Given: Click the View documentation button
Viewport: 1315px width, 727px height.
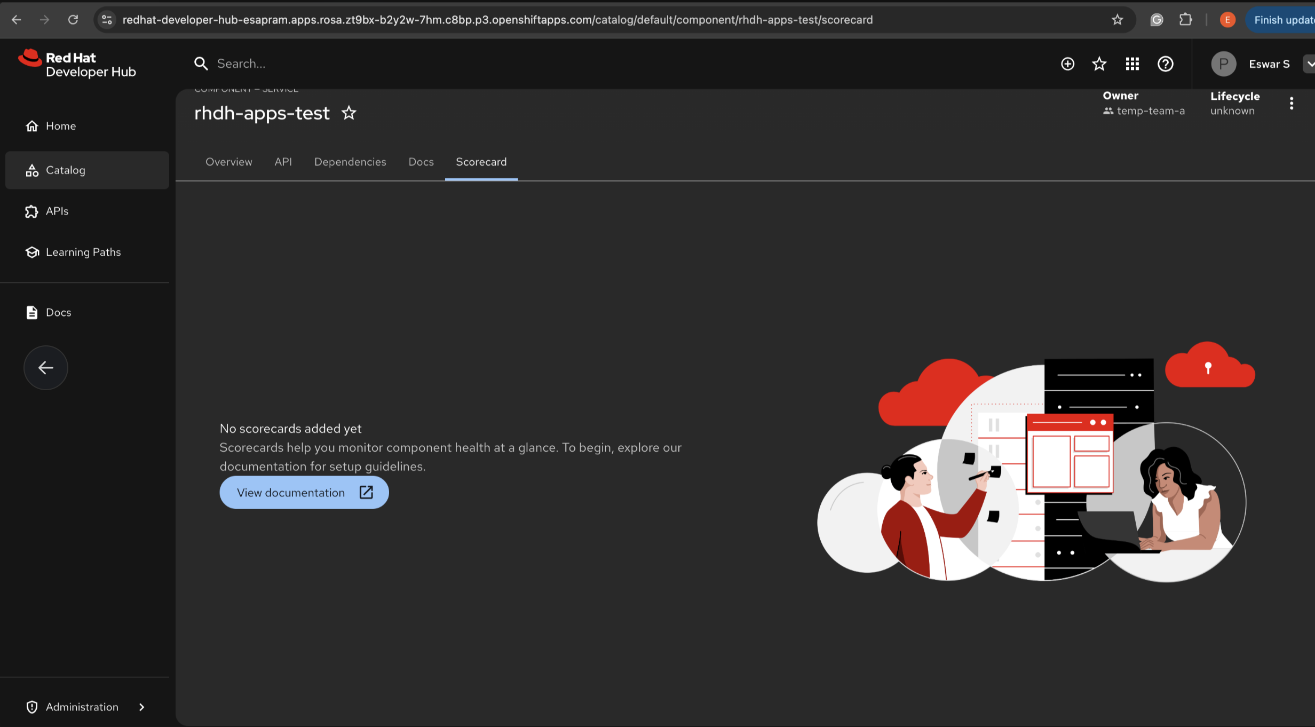Looking at the screenshot, I should (x=304, y=492).
